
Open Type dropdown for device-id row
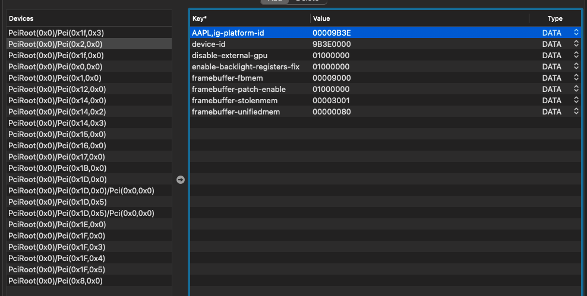point(576,44)
